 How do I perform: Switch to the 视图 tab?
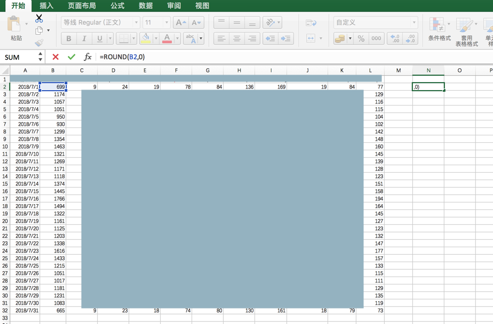(x=202, y=6)
